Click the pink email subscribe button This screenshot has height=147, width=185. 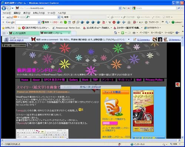[110, 123]
